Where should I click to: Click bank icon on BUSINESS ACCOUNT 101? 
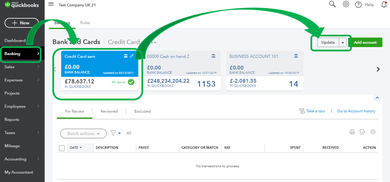[x=296, y=56]
